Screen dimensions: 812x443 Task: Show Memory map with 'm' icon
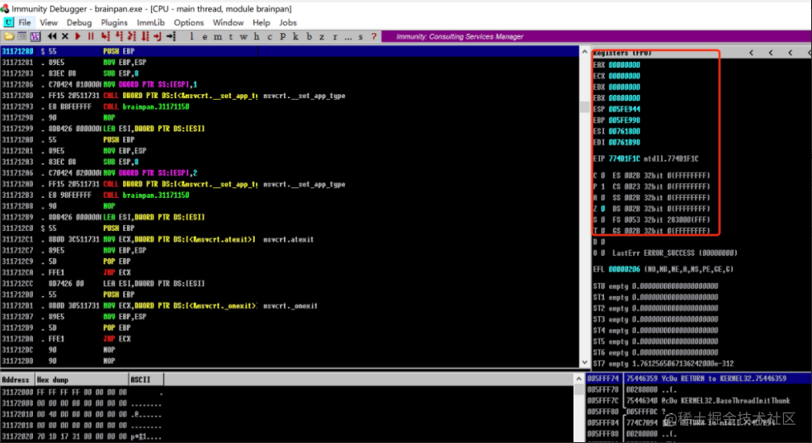pos(218,36)
